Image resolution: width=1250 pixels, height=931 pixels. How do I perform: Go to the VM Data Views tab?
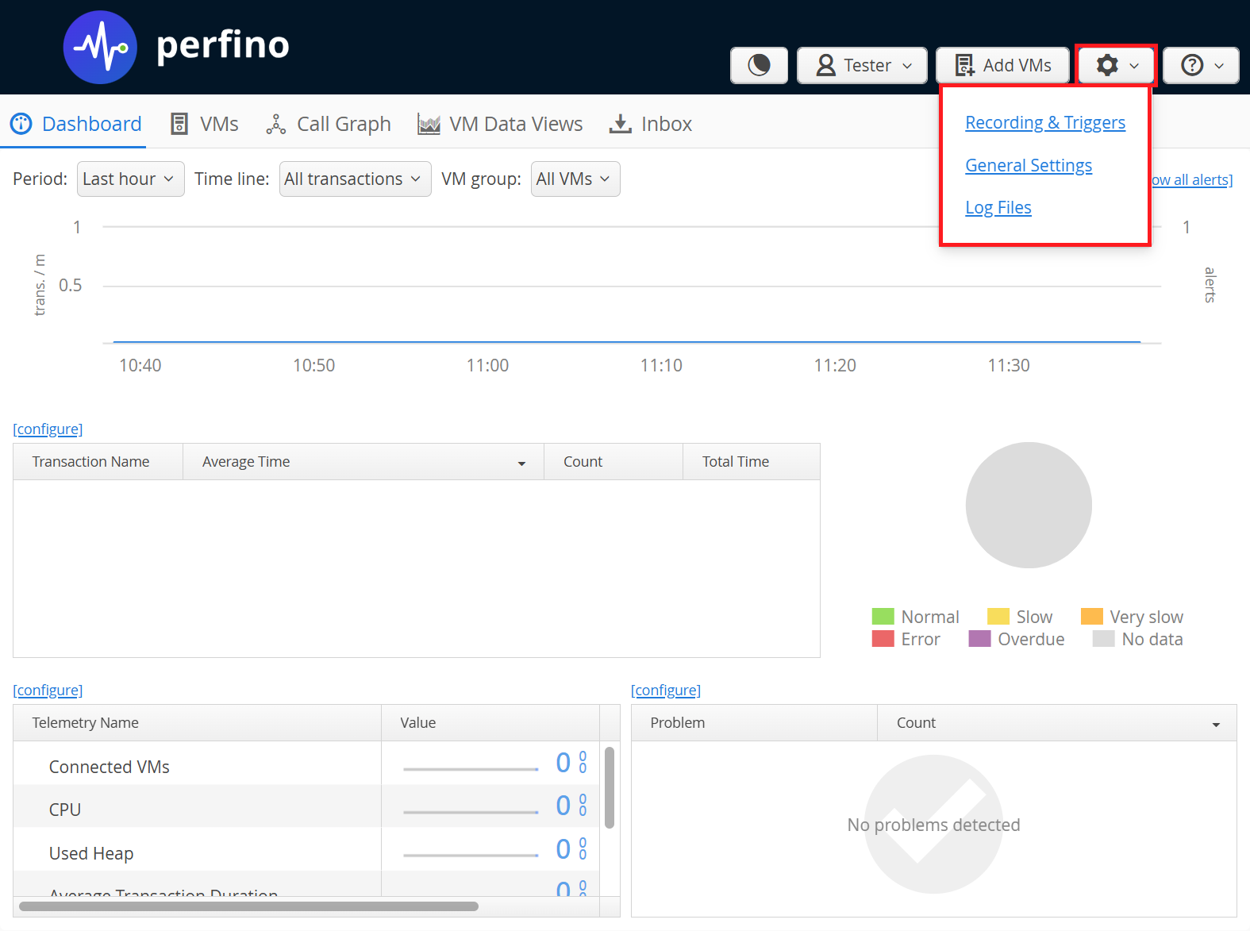pyautogui.click(x=500, y=125)
